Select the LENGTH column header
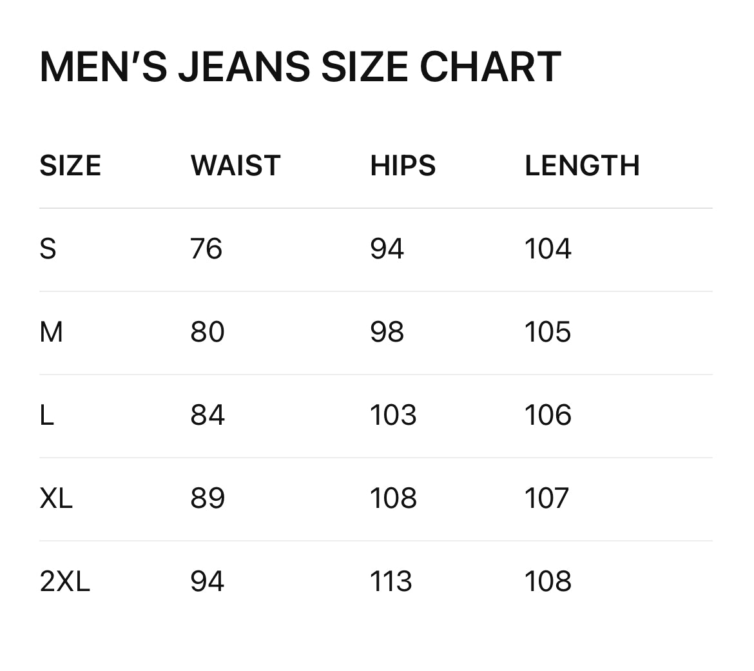 pos(582,166)
